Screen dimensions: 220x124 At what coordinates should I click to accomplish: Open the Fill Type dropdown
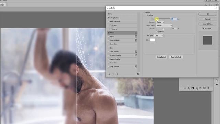(x=158, y=36)
